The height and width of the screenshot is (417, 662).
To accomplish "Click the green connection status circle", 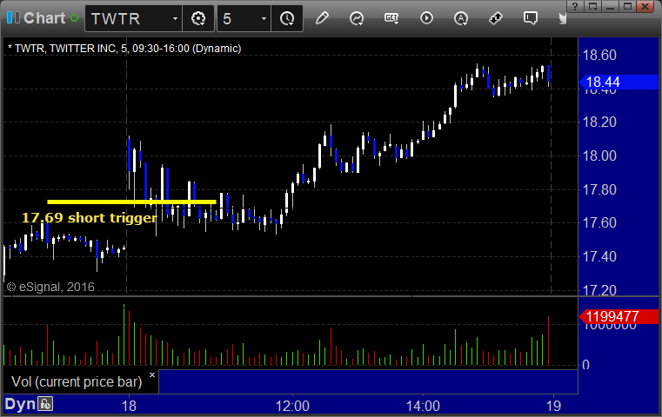I will coord(74,18).
